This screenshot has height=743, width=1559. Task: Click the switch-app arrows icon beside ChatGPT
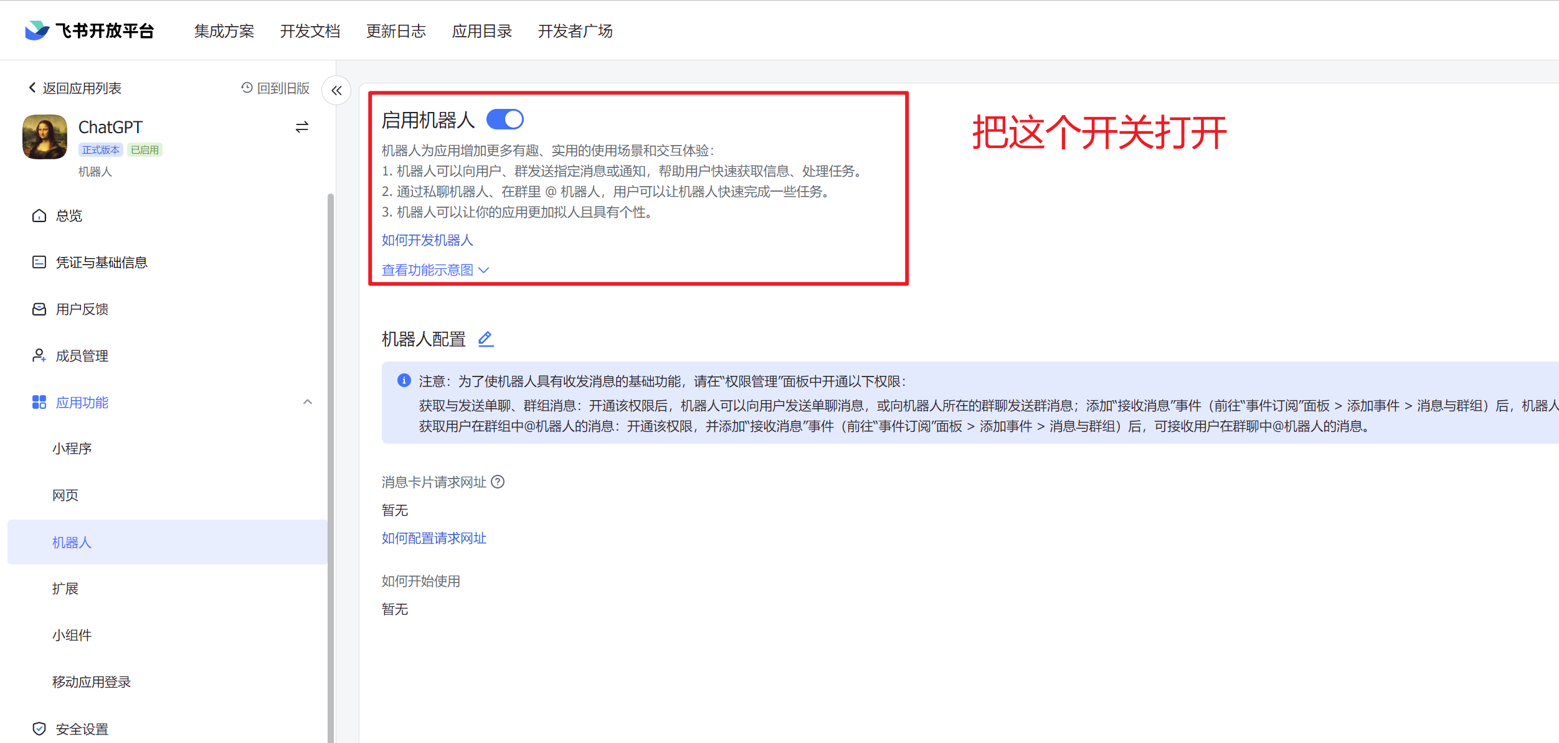302,128
